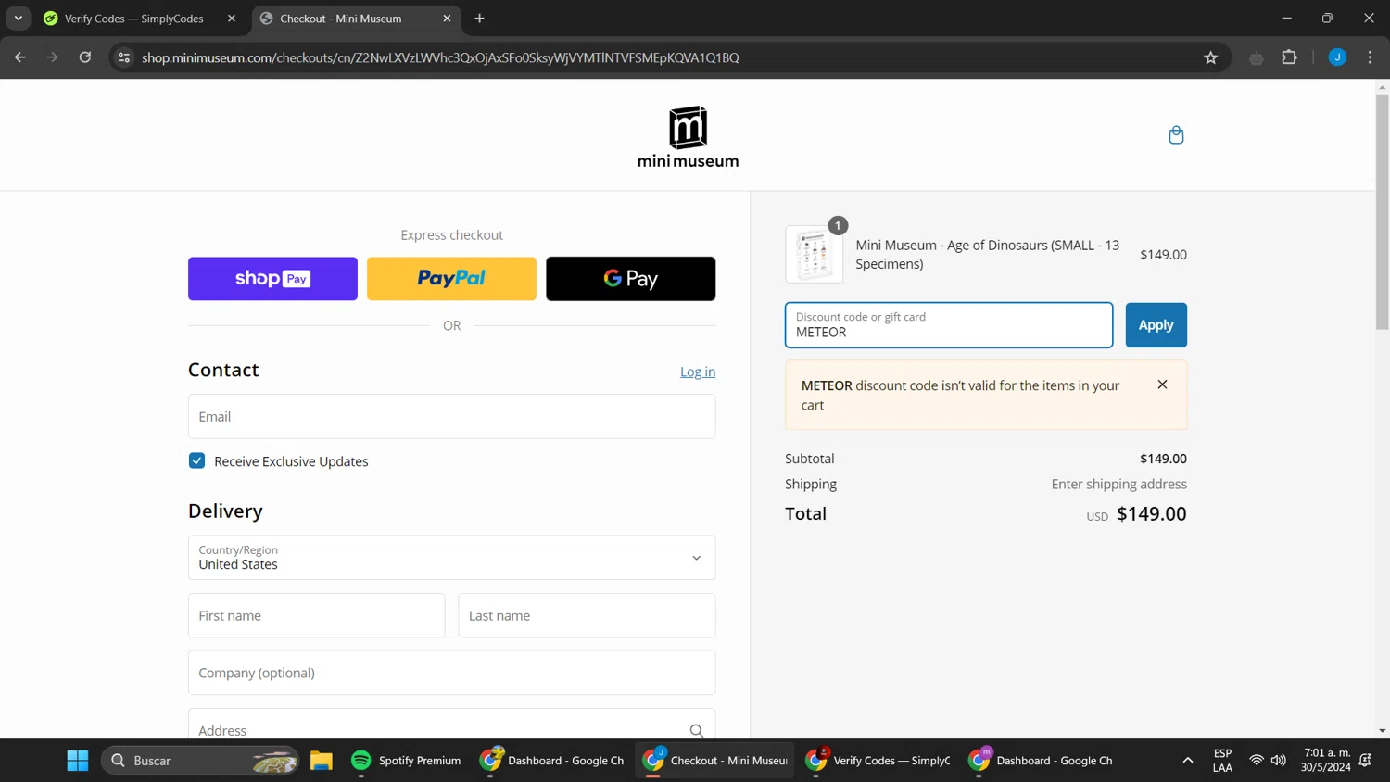Image resolution: width=1390 pixels, height=782 pixels.
Task: Open the Wi-Fi network tray icon
Action: 1256,761
